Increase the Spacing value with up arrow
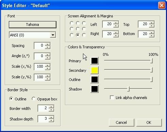Screen dimensions: 167x132 click(48, 44)
